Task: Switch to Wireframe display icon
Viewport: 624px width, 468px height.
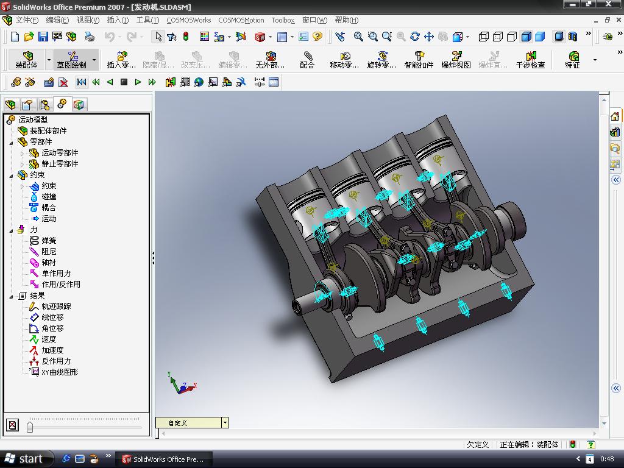Action: pos(483,37)
